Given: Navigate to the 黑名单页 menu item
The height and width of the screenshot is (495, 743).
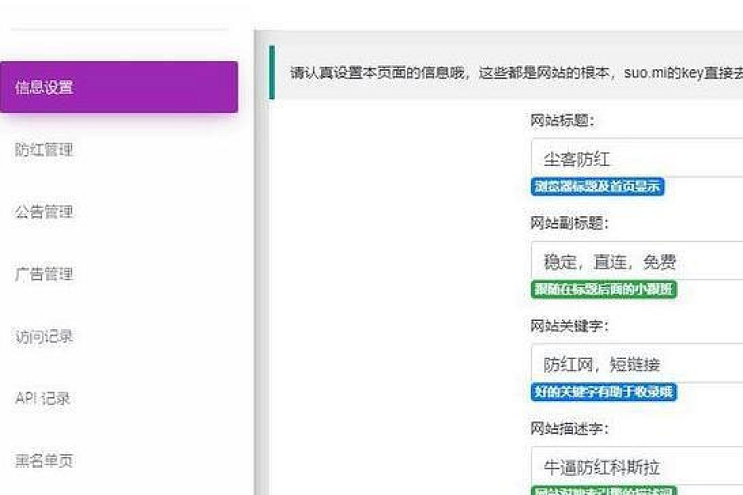Looking at the screenshot, I should 45,460.
